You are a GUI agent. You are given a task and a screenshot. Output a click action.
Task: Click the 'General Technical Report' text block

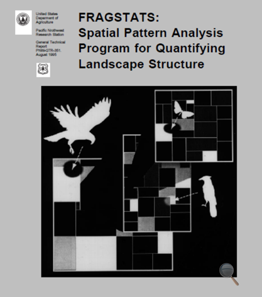(50, 48)
